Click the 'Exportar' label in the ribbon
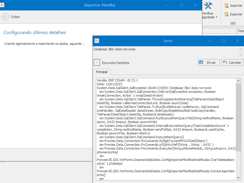Screen dimensions: 244x183 pos(236,14)
